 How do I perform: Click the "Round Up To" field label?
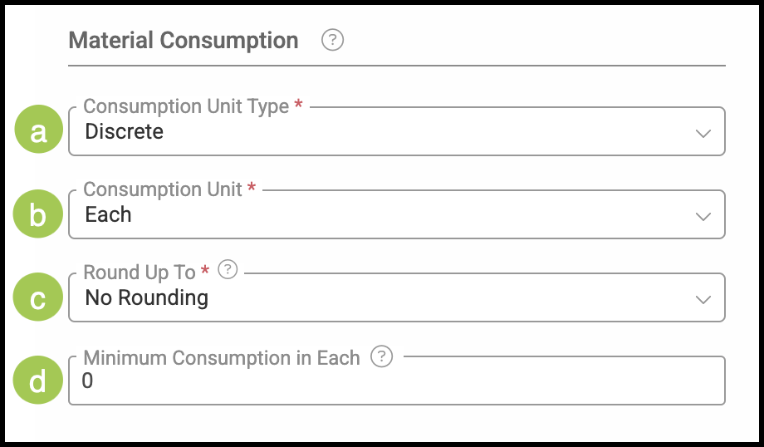coord(140,273)
